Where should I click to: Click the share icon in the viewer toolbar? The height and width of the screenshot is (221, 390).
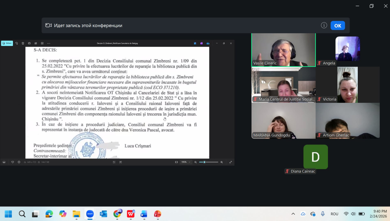(36, 43)
